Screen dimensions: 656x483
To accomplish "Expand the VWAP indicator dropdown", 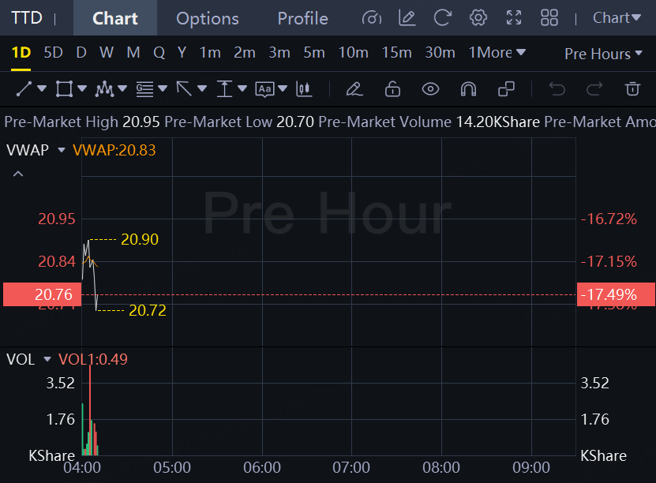I will coord(61,150).
